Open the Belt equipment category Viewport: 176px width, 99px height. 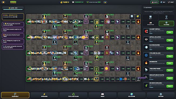150,17
